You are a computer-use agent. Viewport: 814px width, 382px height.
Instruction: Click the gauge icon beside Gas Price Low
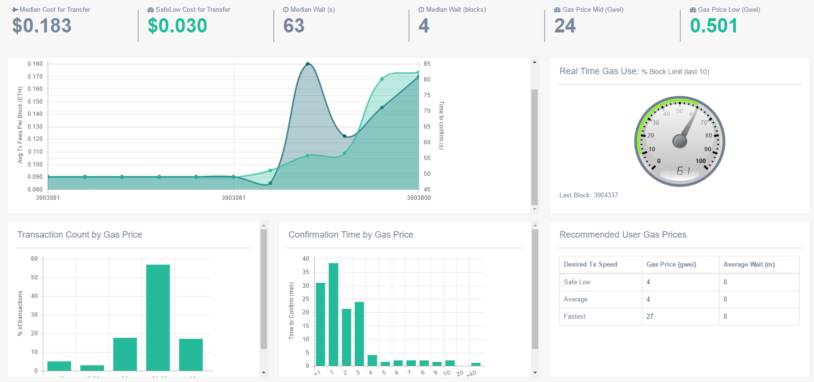[x=693, y=10]
